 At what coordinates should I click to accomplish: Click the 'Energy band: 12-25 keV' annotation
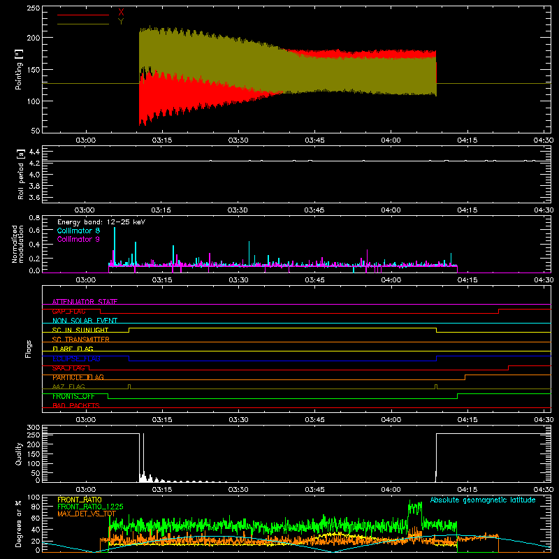coord(101,222)
